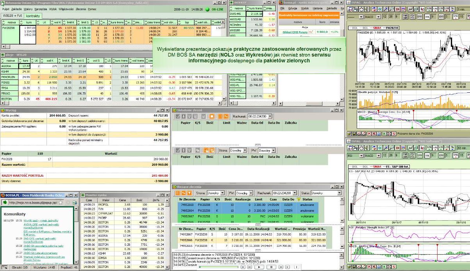Click the green K icon below the FW20Z08 chart
The width and height of the screenshot is (470, 271).
tap(384, 134)
